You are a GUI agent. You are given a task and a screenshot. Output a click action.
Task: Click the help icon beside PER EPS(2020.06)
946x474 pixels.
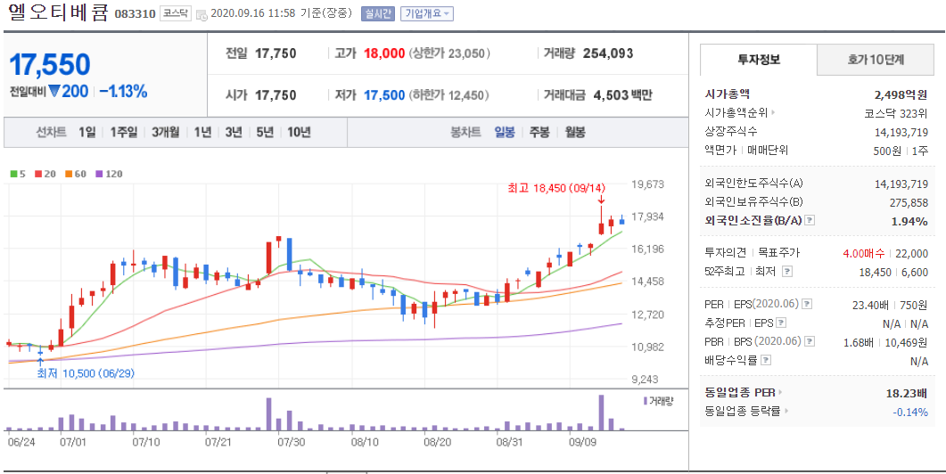[807, 303]
